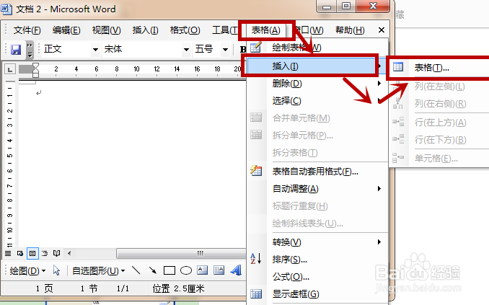
Task: Choose 显示虚框(G) menu entry
Action: [x=317, y=293]
